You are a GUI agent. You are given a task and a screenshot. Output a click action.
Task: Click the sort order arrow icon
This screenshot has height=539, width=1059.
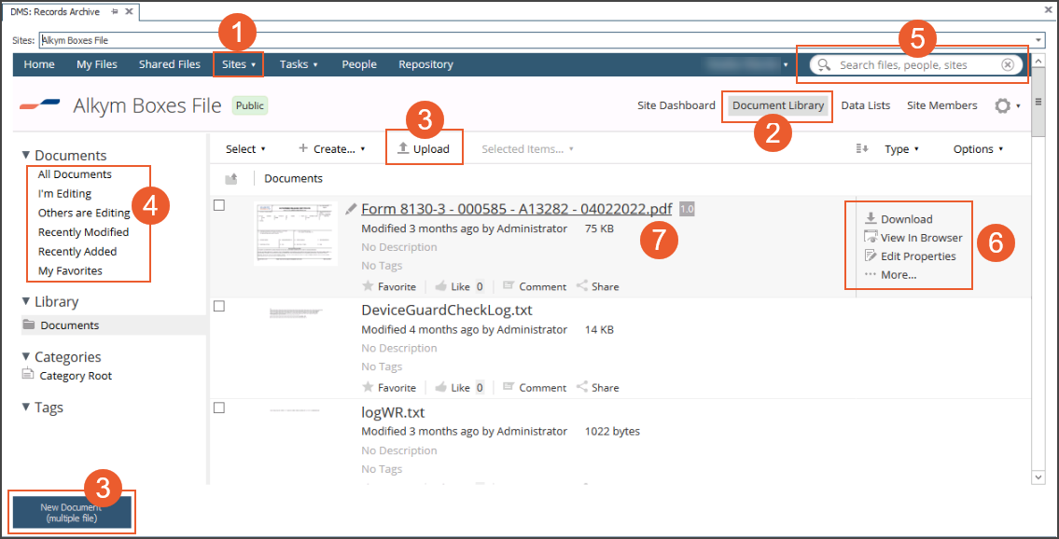tap(862, 149)
